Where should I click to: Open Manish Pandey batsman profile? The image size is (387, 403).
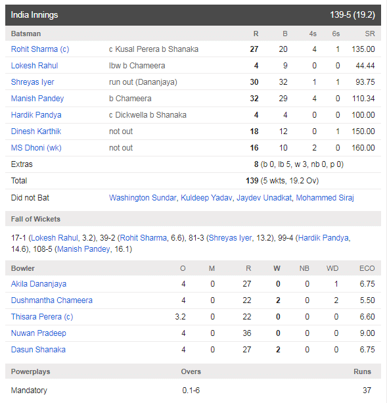(37, 99)
